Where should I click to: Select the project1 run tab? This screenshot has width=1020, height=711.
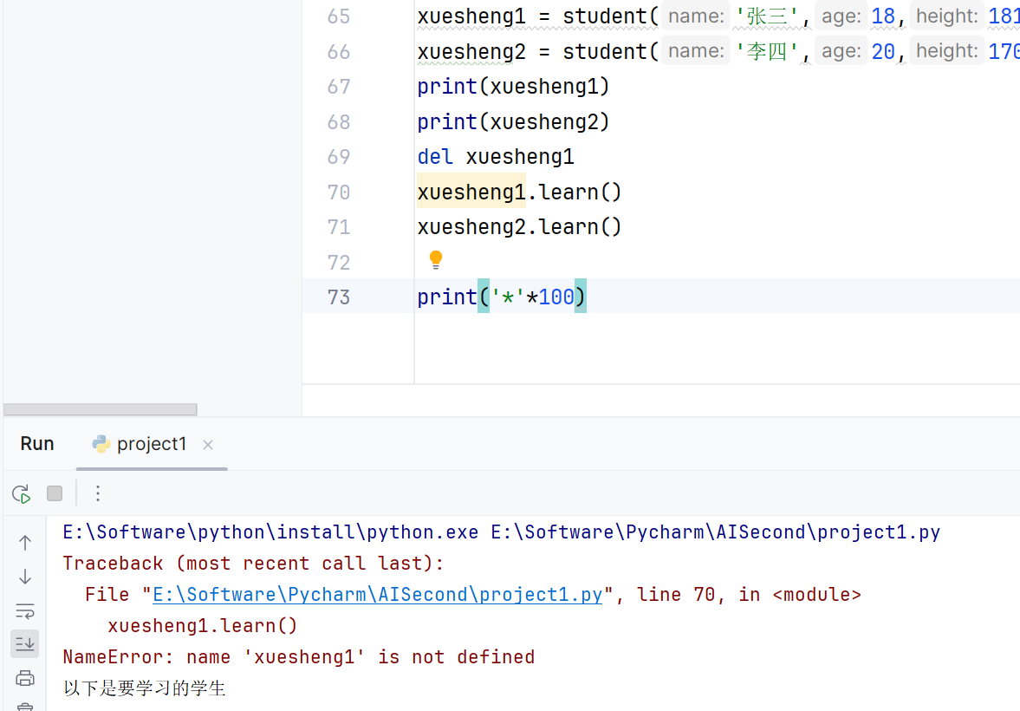pos(152,444)
